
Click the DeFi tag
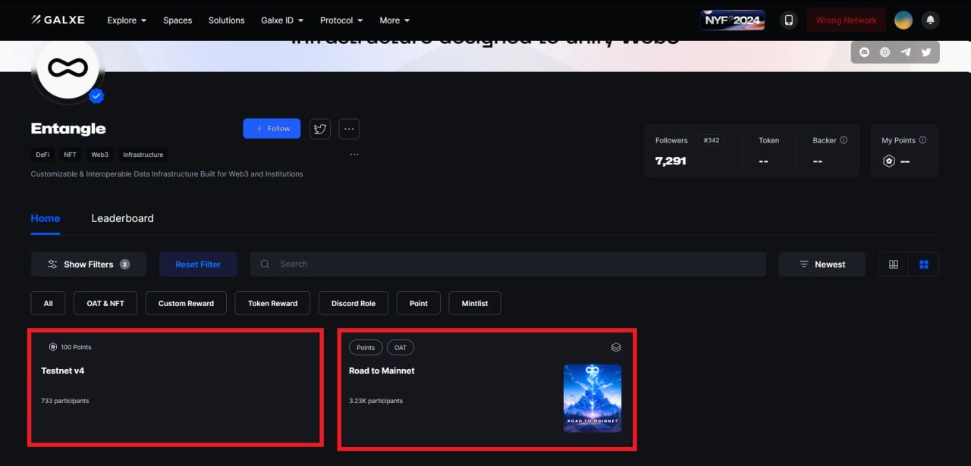42,155
